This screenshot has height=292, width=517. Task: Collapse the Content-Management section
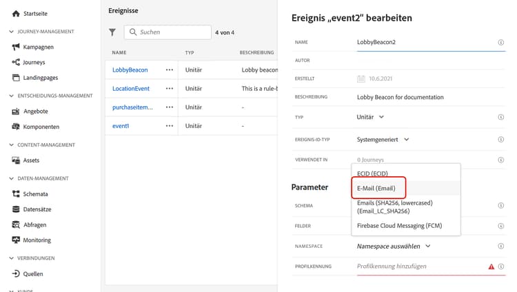12,145
